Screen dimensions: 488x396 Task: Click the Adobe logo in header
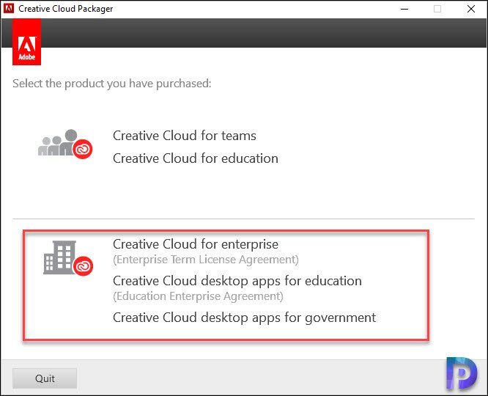(27, 42)
